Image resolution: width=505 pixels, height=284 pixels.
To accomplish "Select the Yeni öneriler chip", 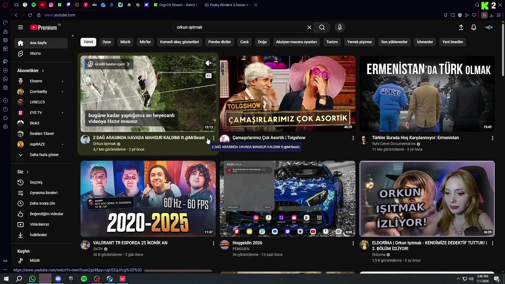I will pyautogui.click(x=453, y=42).
